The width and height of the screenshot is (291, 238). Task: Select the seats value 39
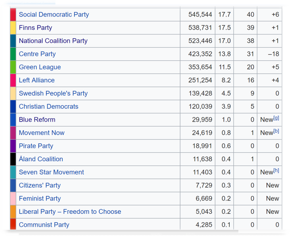pyautogui.click(x=251, y=28)
